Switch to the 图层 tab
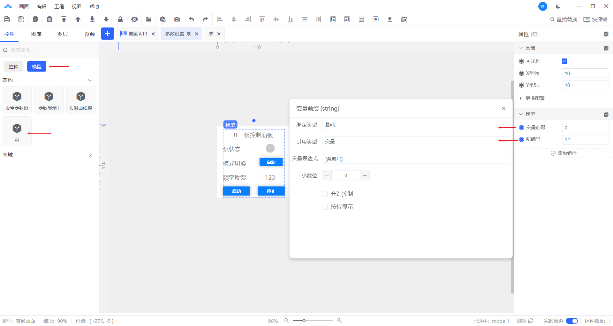The image size is (613, 326). [63, 34]
